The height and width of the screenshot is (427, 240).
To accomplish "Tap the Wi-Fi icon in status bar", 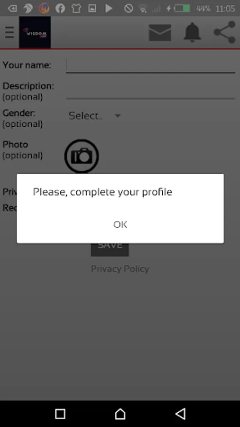I will (143, 9).
